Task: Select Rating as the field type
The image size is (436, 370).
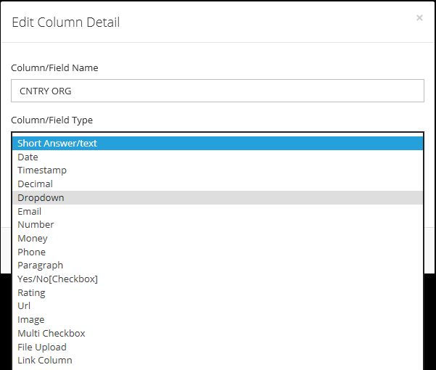Action: (218, 292)
